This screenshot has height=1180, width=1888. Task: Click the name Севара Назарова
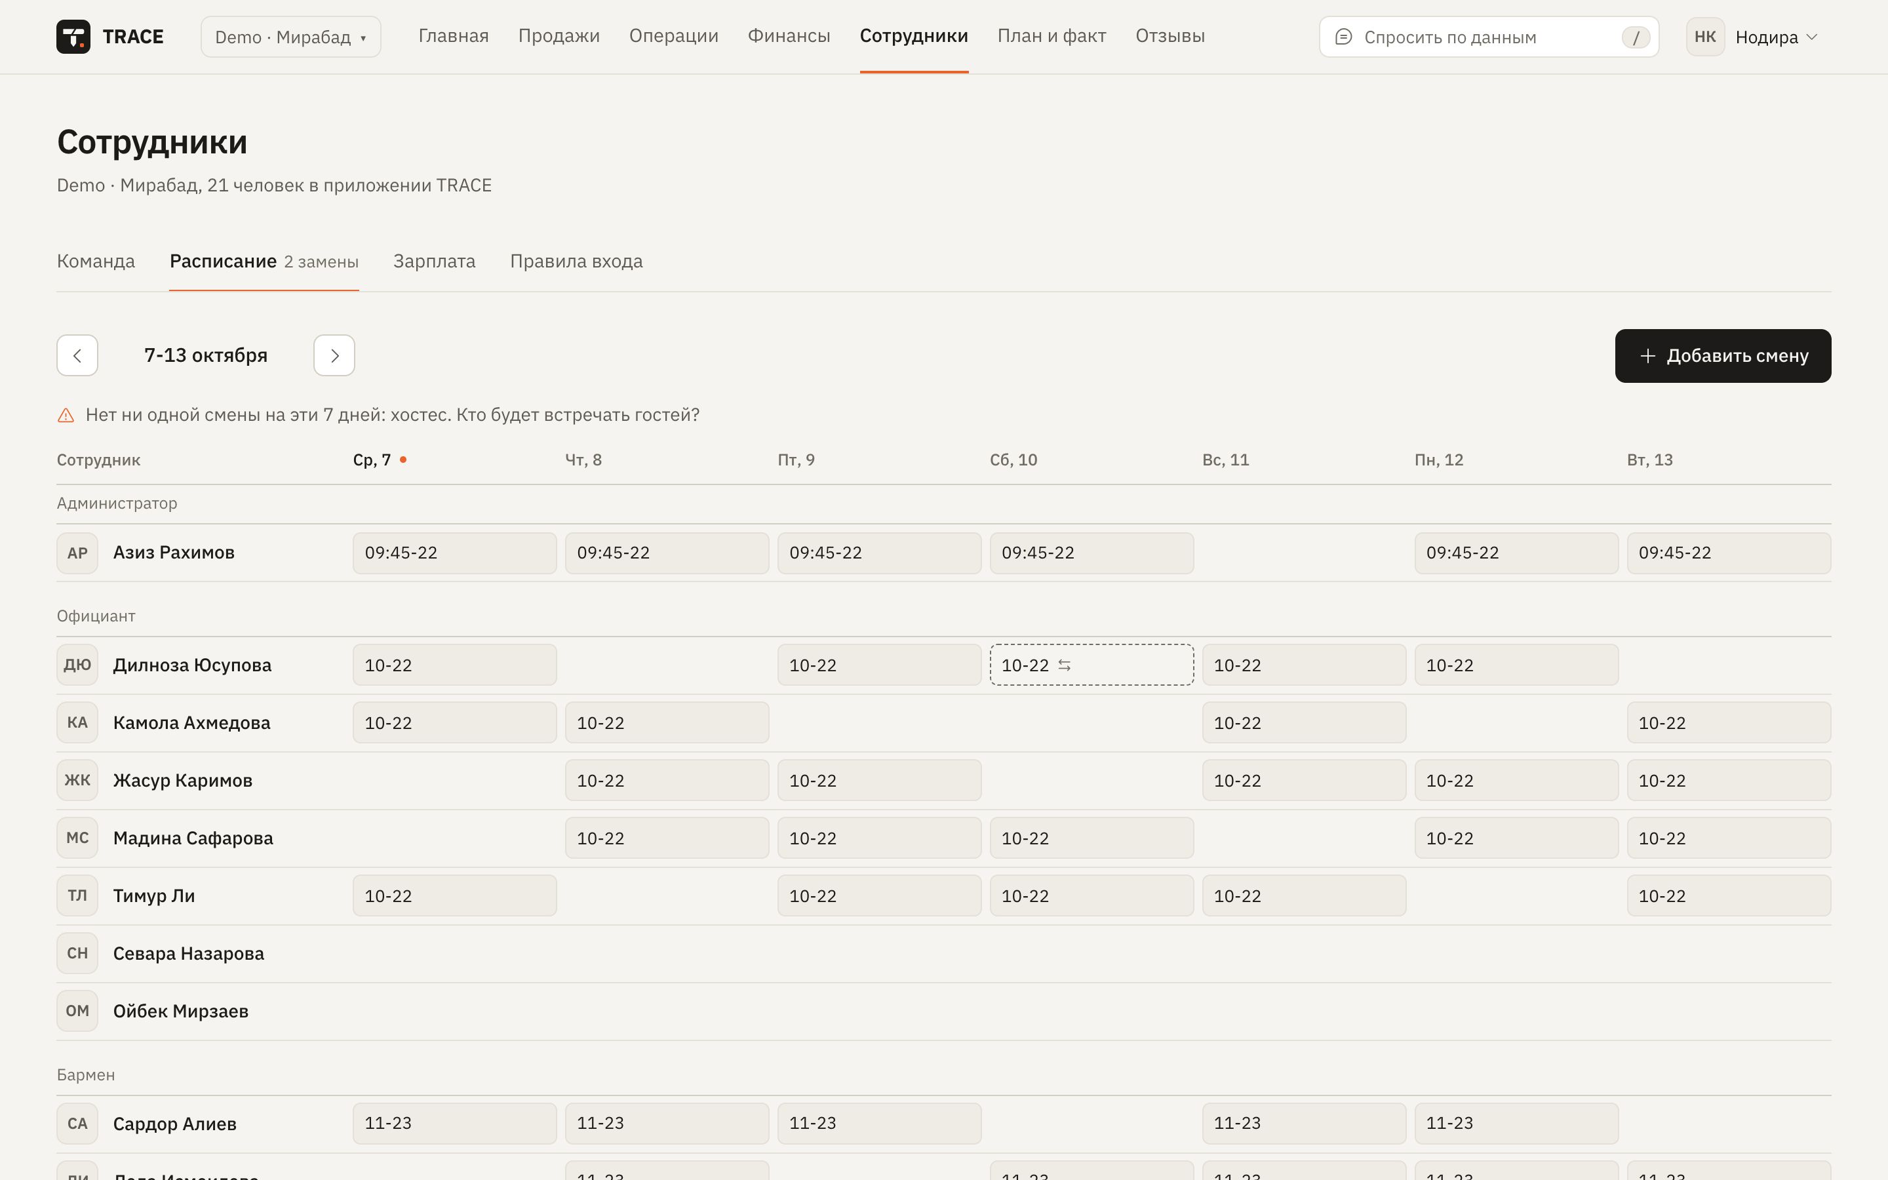(x=189, y=954)
